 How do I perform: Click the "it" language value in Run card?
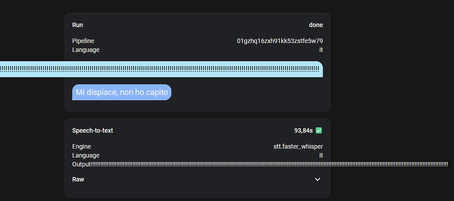coord(321,50)
